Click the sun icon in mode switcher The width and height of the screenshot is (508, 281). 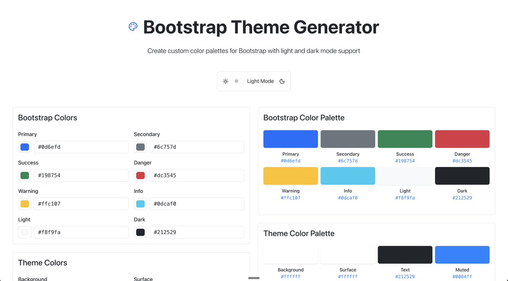click(226, 81)
